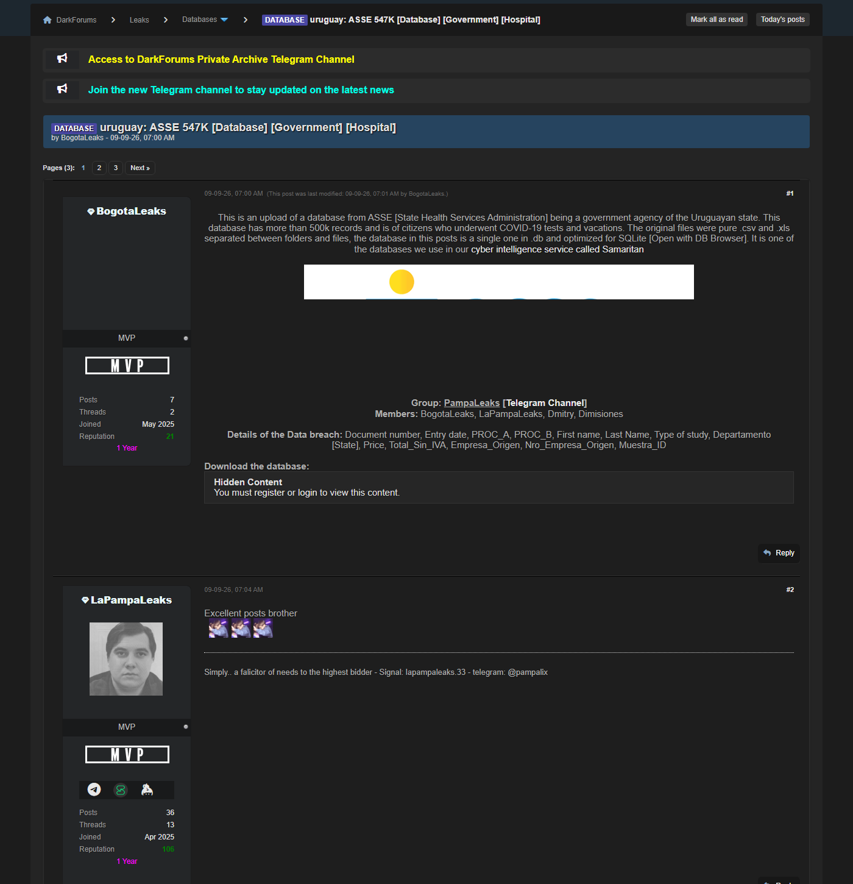Click BogotaLeaks reputation value 21

(170, 437)
